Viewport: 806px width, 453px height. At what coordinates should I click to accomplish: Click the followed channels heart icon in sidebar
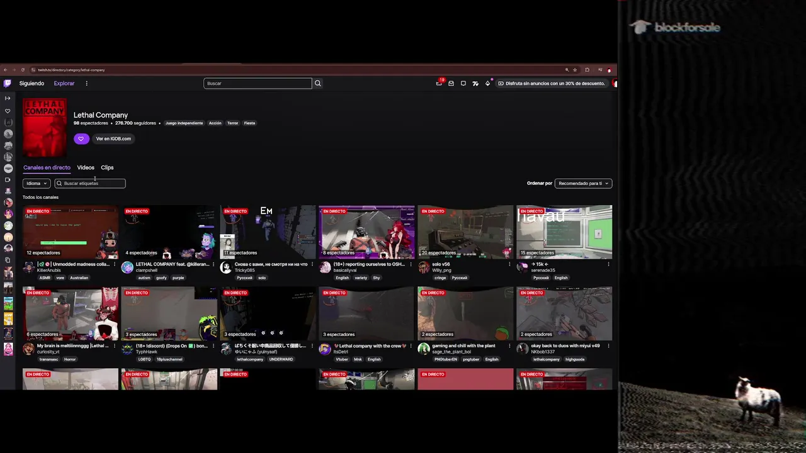8,111
